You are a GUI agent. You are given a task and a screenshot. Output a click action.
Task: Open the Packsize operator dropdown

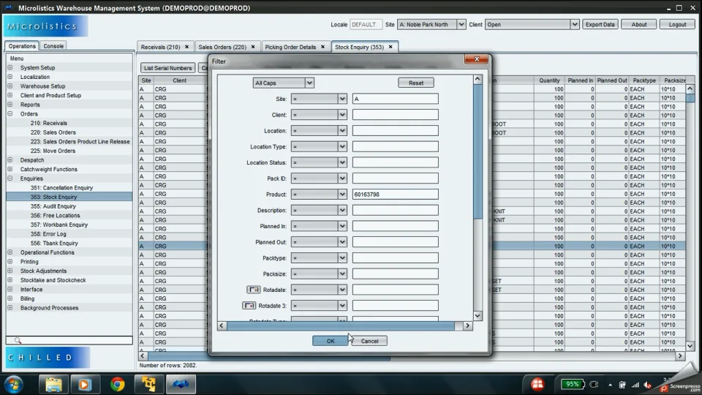[341, 274]
